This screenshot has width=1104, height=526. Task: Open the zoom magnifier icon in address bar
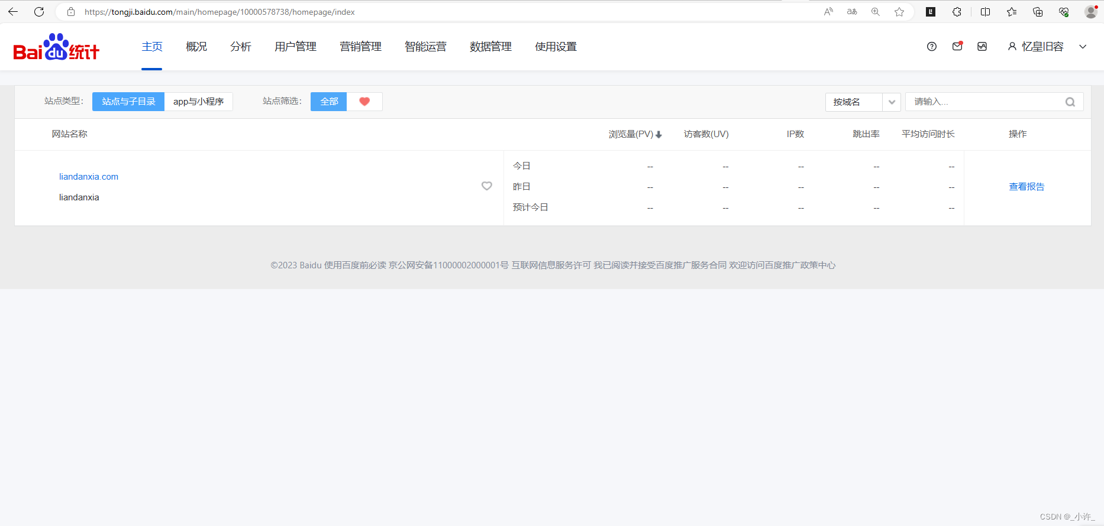coord(876,12)
